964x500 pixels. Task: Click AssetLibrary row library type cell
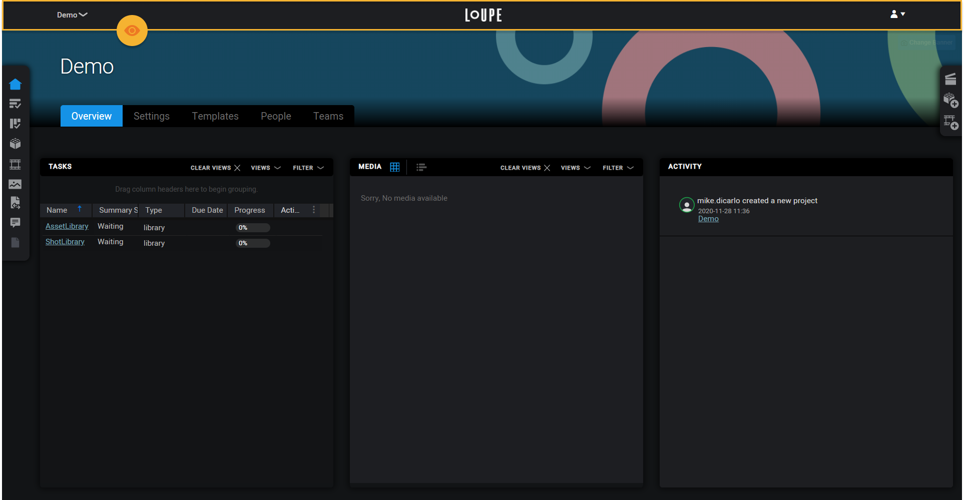tap(154, 228)
